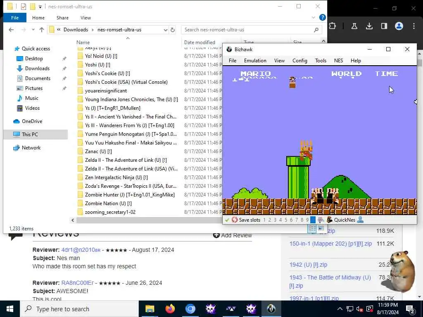The width and height of the screenshot is (423, 317).
Task: Open the notifications center icon
Action: [x=410, y=309]
